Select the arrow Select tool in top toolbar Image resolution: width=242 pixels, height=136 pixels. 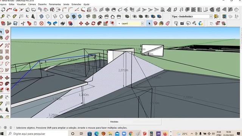point(149,23)
